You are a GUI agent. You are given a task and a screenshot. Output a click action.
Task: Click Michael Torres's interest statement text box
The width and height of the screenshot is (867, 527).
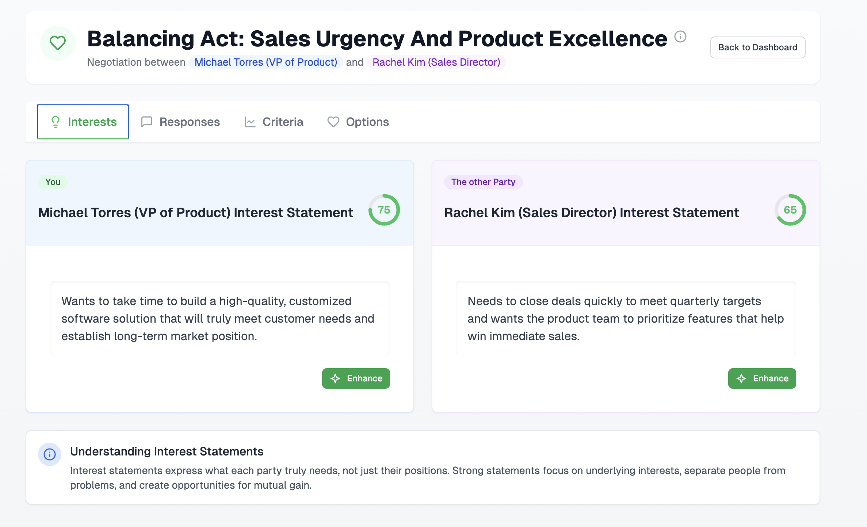pos(219,318)
